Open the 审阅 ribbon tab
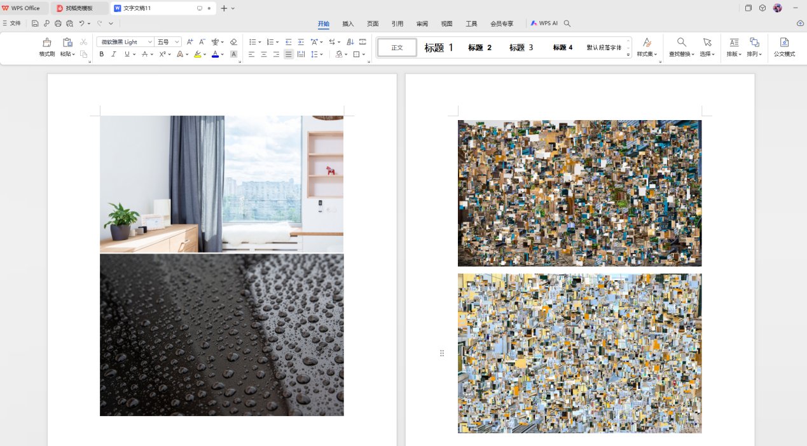The width and height of the screenshot is (807, 446). [x=422, y=24]
